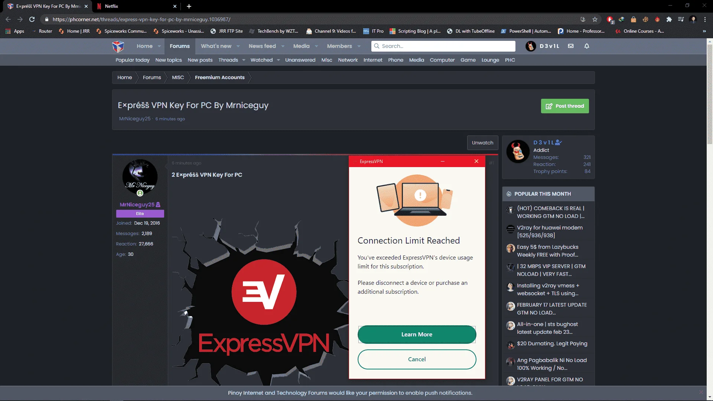This screenshot has width=713, height=401.
Task: Open the IDM extension icon
Action: point(622,19)
